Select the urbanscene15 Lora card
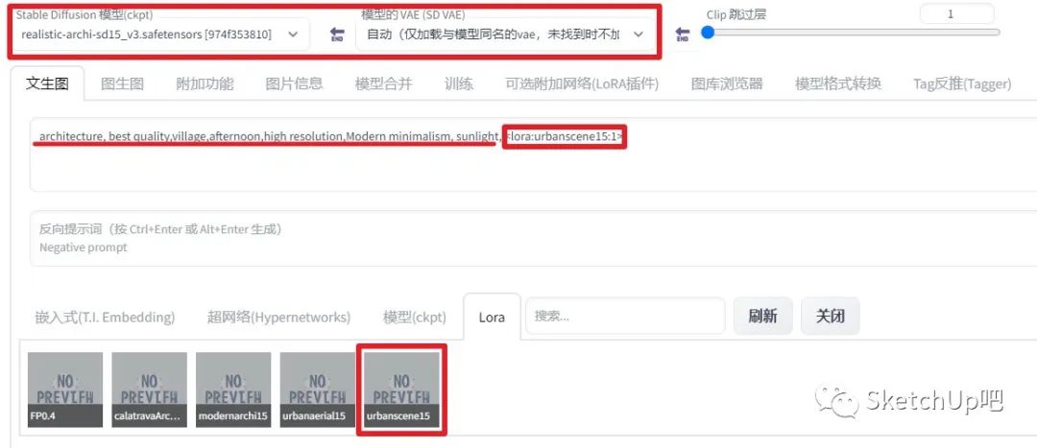Image resolution: width=1037 pixels, height=448 pixels. coord(401,389)
